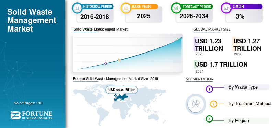Click the purple CAGR growth icon

226,8
